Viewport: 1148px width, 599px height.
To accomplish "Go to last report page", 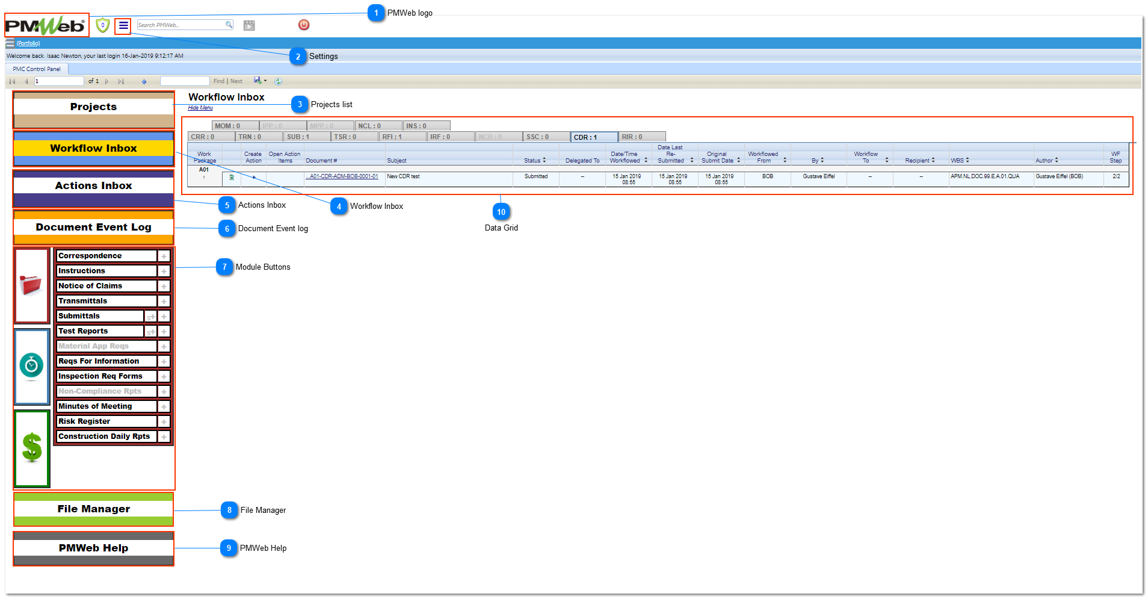I will (121, 81).
